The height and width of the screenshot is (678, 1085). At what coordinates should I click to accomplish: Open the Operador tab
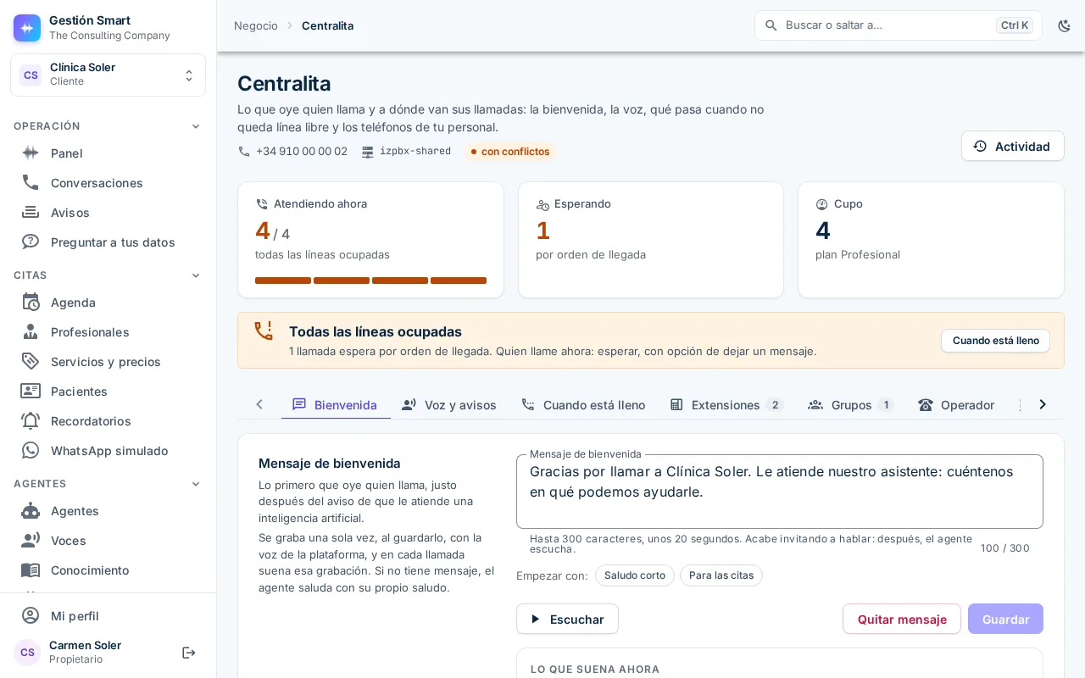tap(956, 405)
